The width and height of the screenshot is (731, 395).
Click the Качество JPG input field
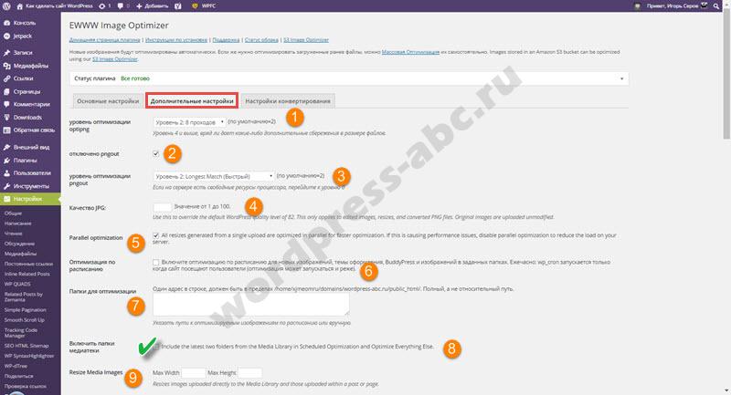coord(163,207)
